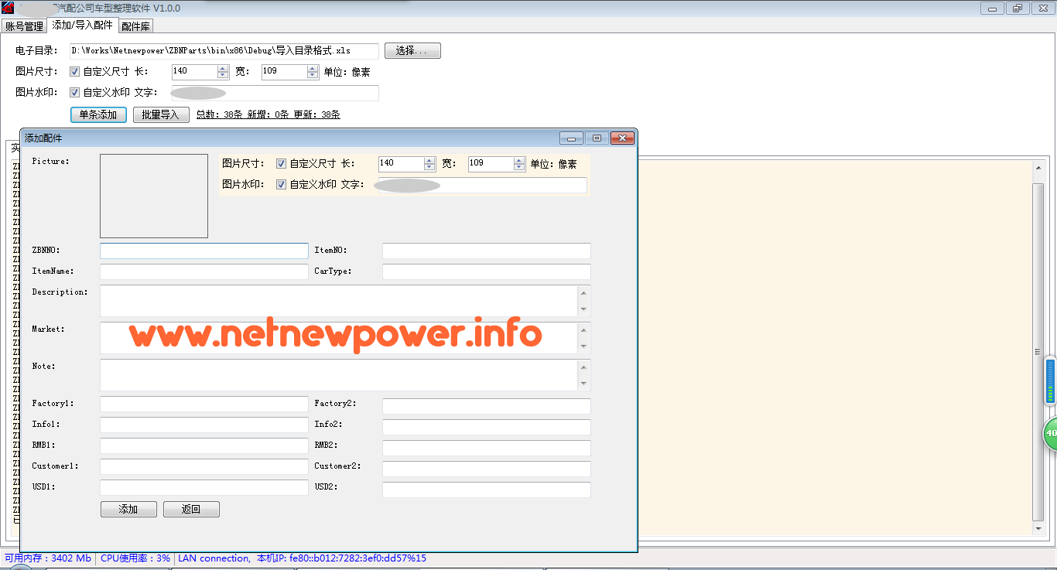Uncheck 自定义尺寸 checkbox in main window
Viewport: 1057px width, 570px height.
click(x=75, y=72)
